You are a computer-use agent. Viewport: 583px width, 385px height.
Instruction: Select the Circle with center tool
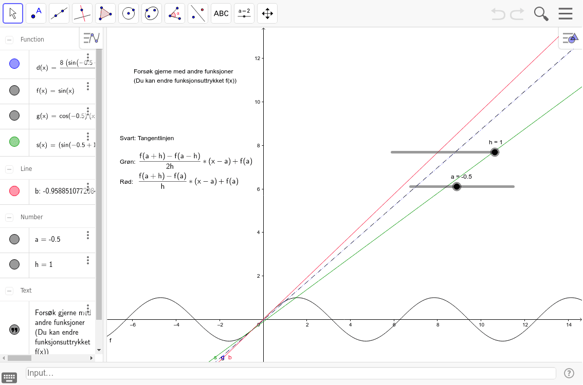(129, 13)
